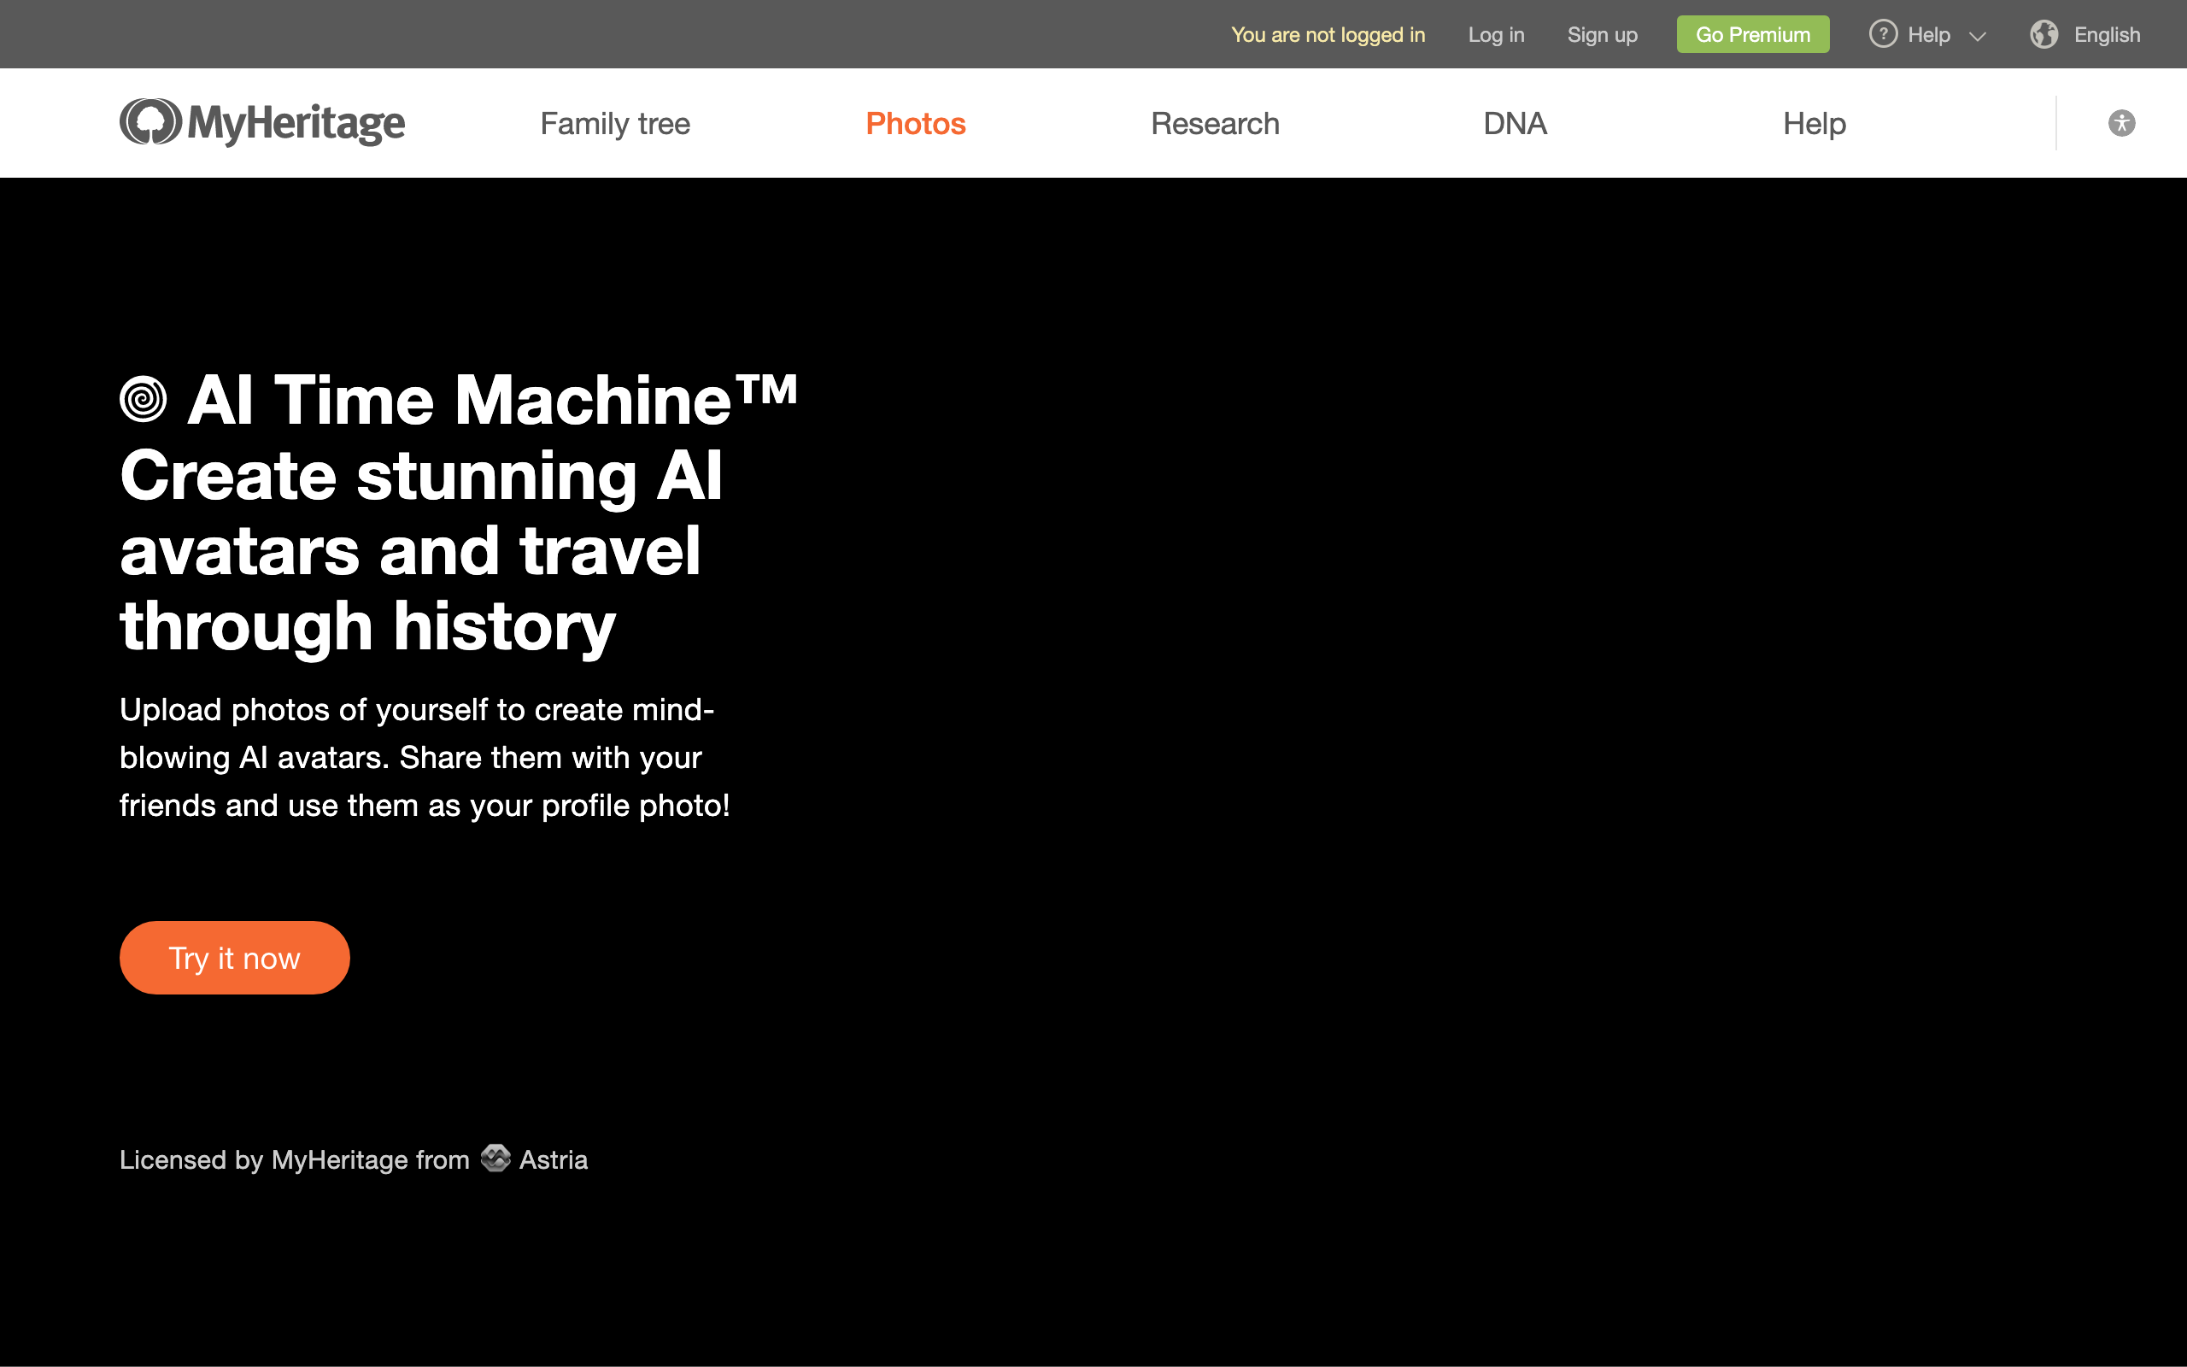Click the question mark help icon
Image resolution: width=2187 pixels, height=1367 pixels.
click(1883, 34)
